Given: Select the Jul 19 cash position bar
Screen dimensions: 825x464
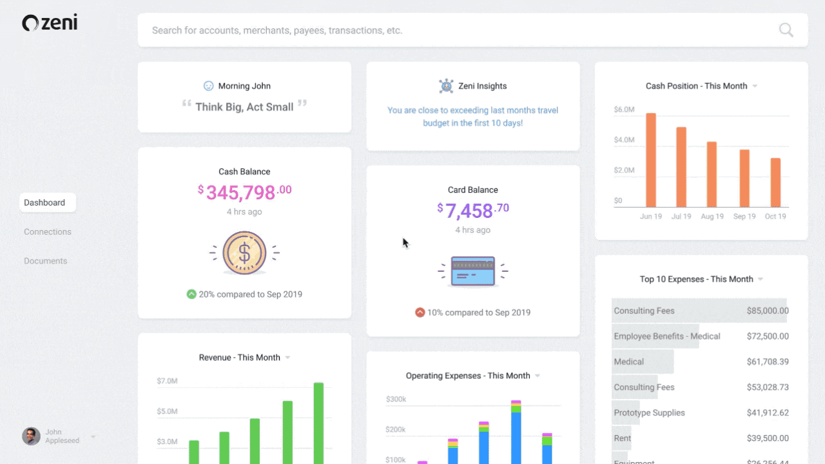Looking at the screenshot, I should point(681,167).
